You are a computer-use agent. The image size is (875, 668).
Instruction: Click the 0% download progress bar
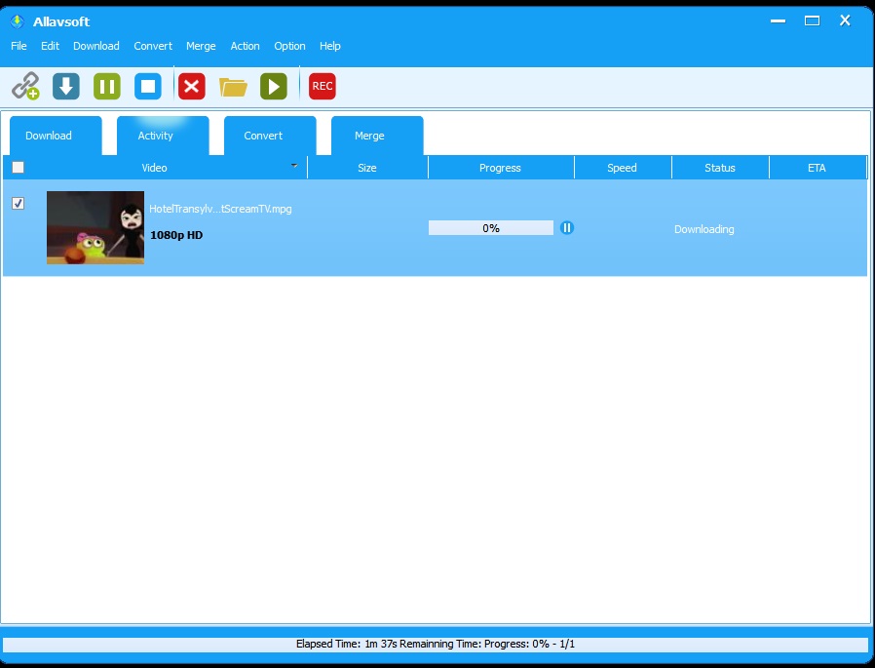pyautogui.click(x=491, y=228)
